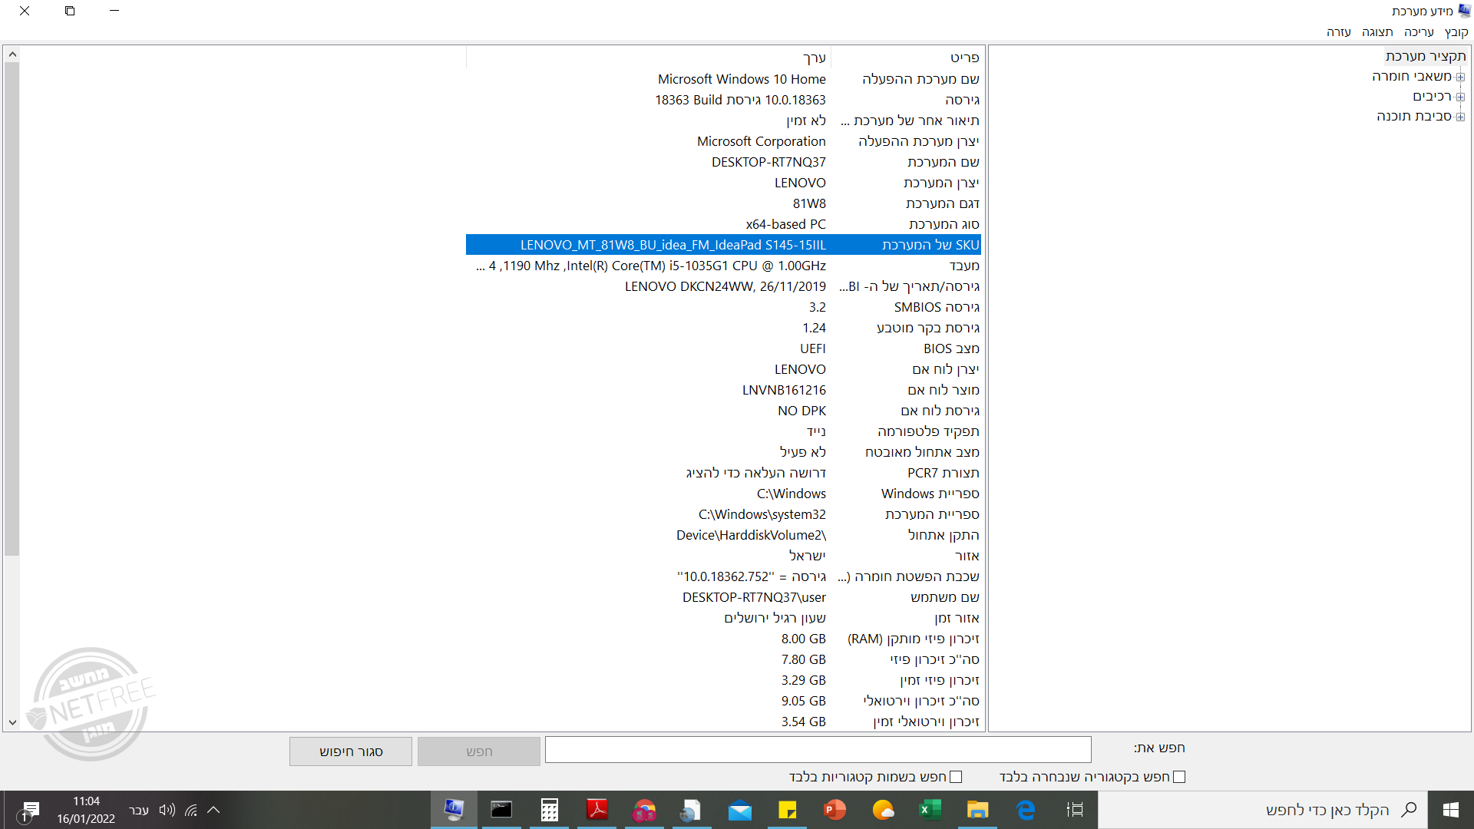Select the תצורת PCR7 row
Screen dimensions: 1474x829
(723, 473)
